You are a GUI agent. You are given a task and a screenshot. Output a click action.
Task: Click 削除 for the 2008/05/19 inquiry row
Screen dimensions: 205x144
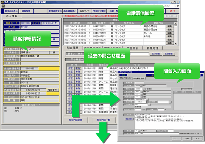click(x=78, y=72)
